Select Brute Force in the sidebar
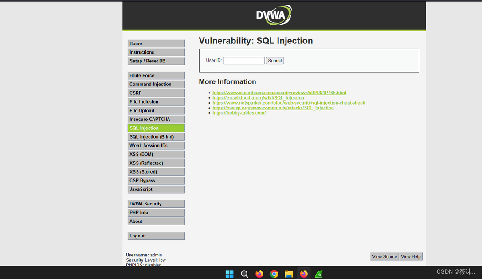This screenshot has height=279, width=482. coord(156,75)
